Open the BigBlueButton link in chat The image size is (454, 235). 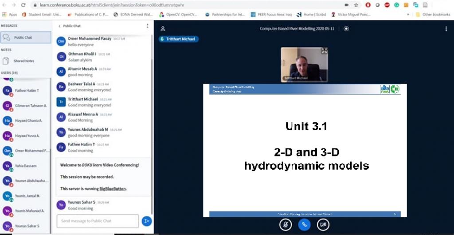click(x=113, y=189)
